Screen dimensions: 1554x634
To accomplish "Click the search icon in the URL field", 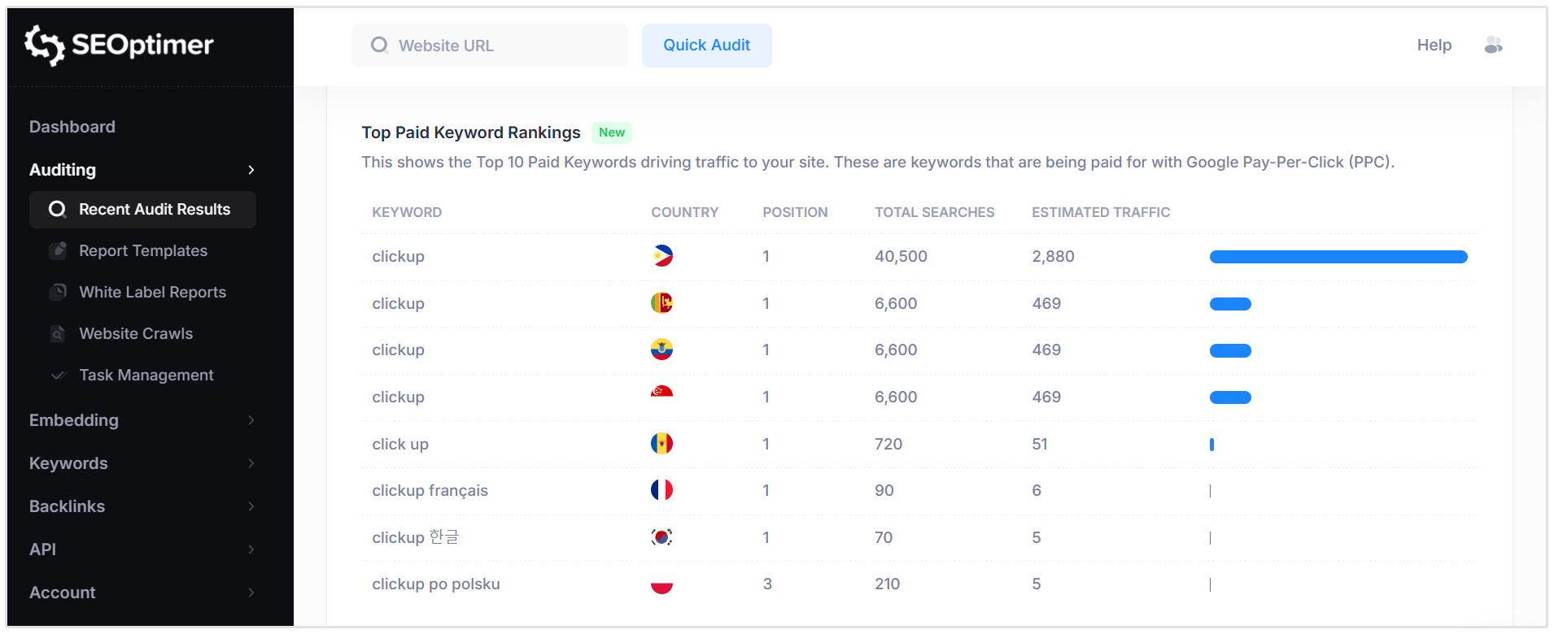I will [x=379, y=46].
